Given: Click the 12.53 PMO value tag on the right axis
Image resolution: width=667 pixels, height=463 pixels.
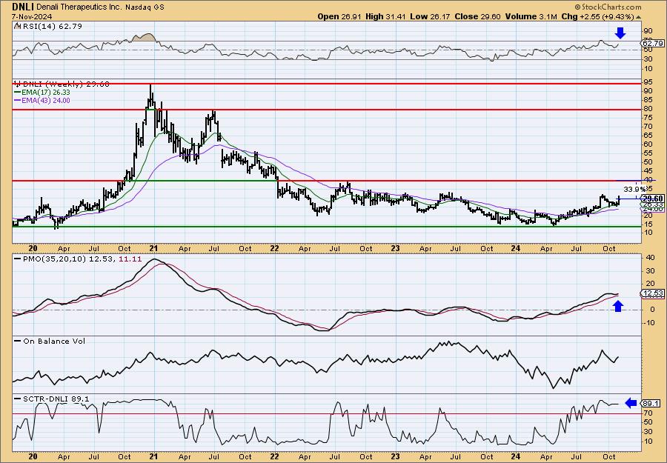Looking at the screenshot, I should click(x=652, y=293).
